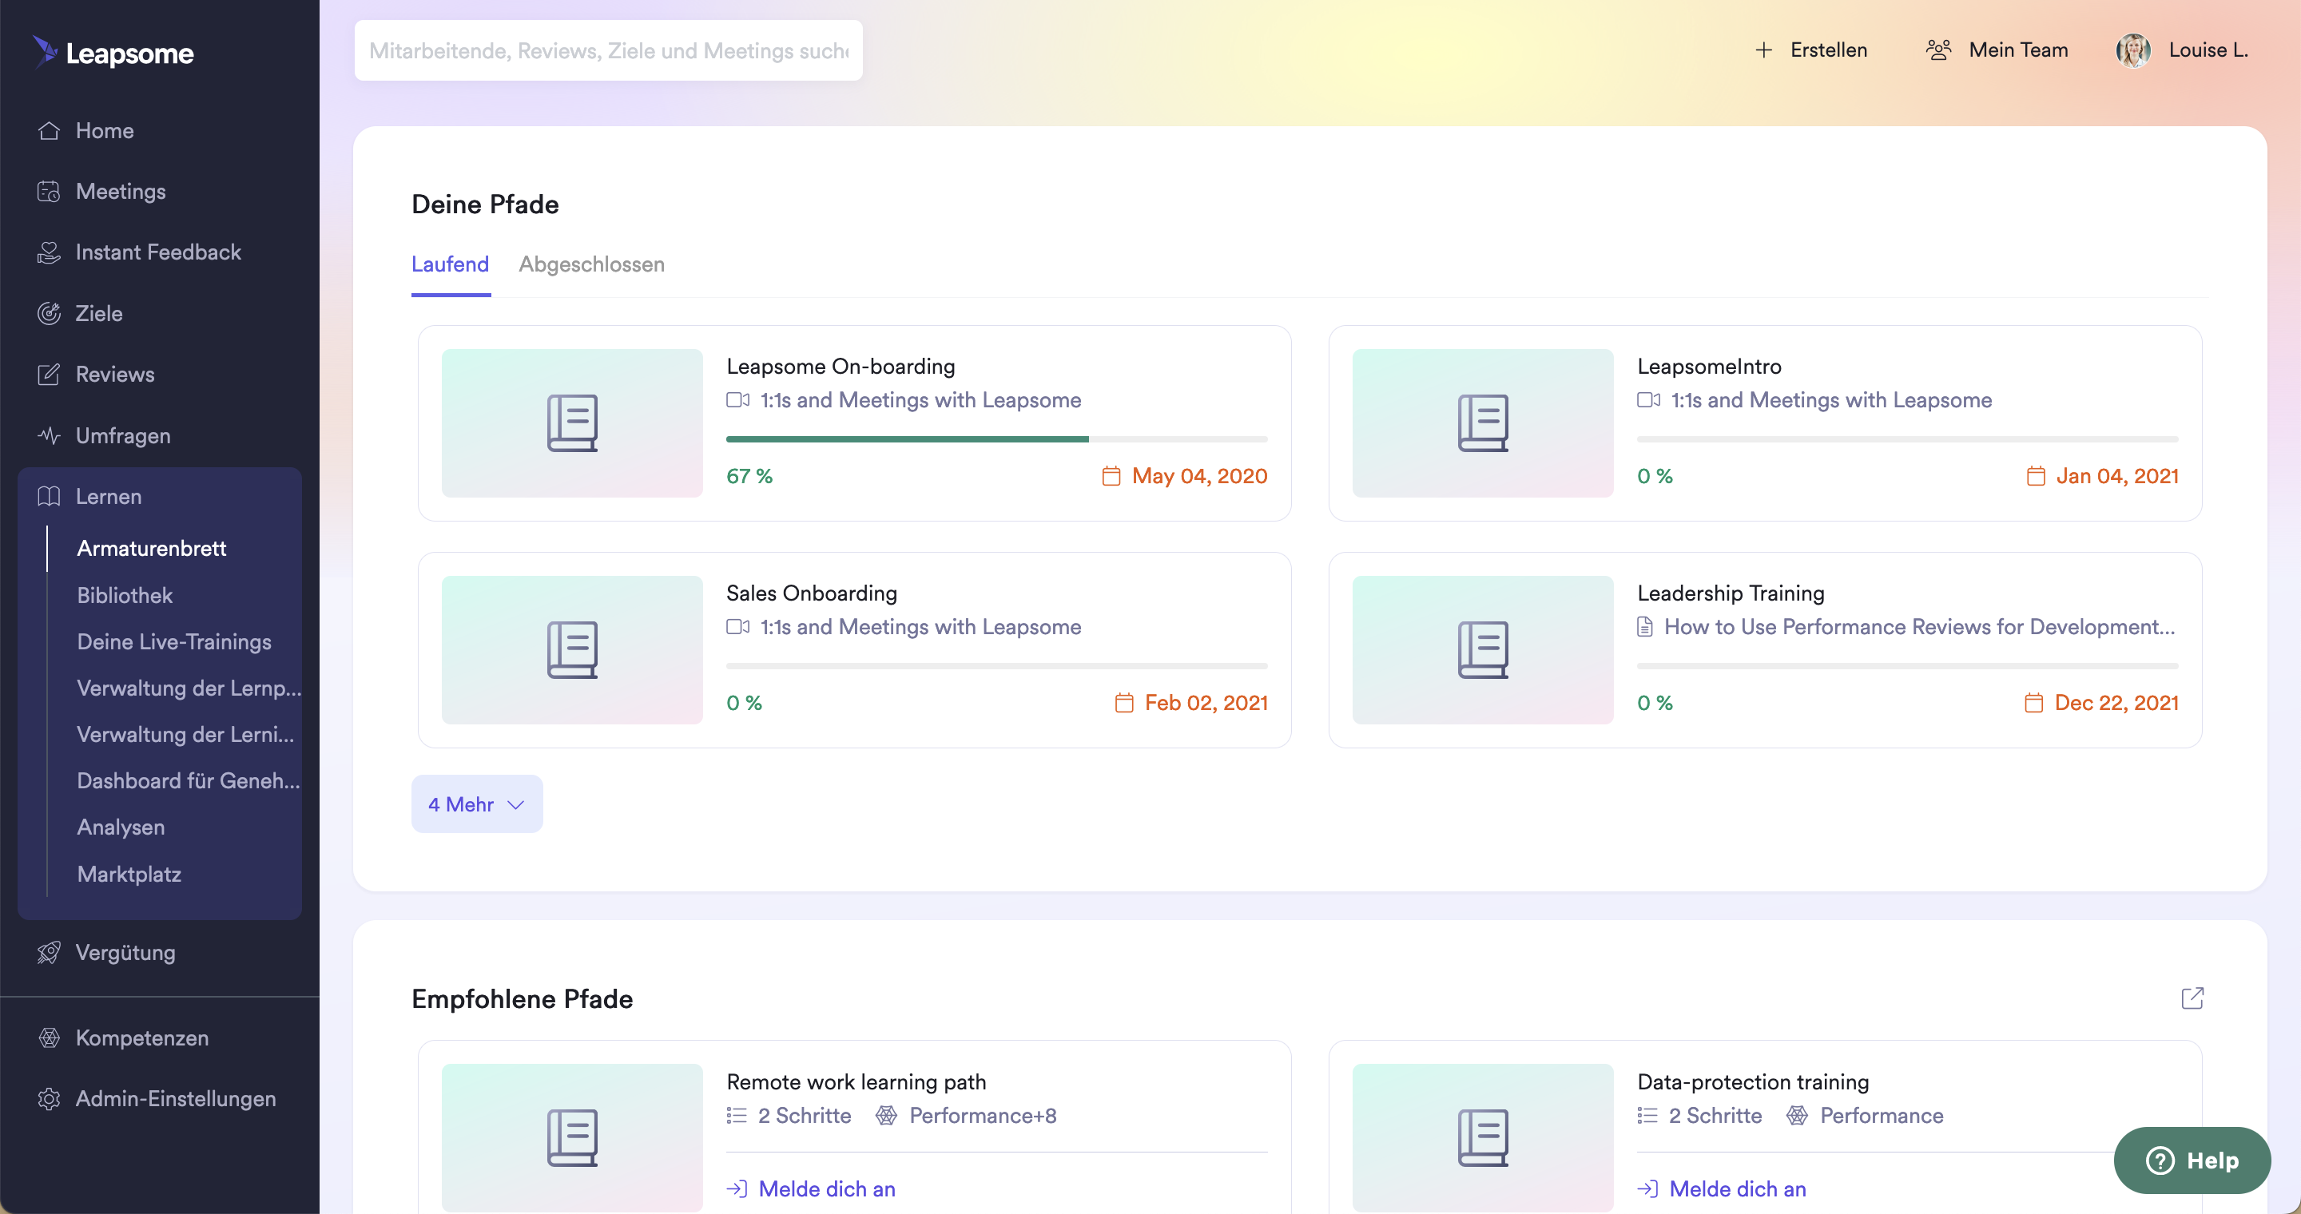
Task: Click the plus icon beside Erstellen
Action: point(1763,50)
